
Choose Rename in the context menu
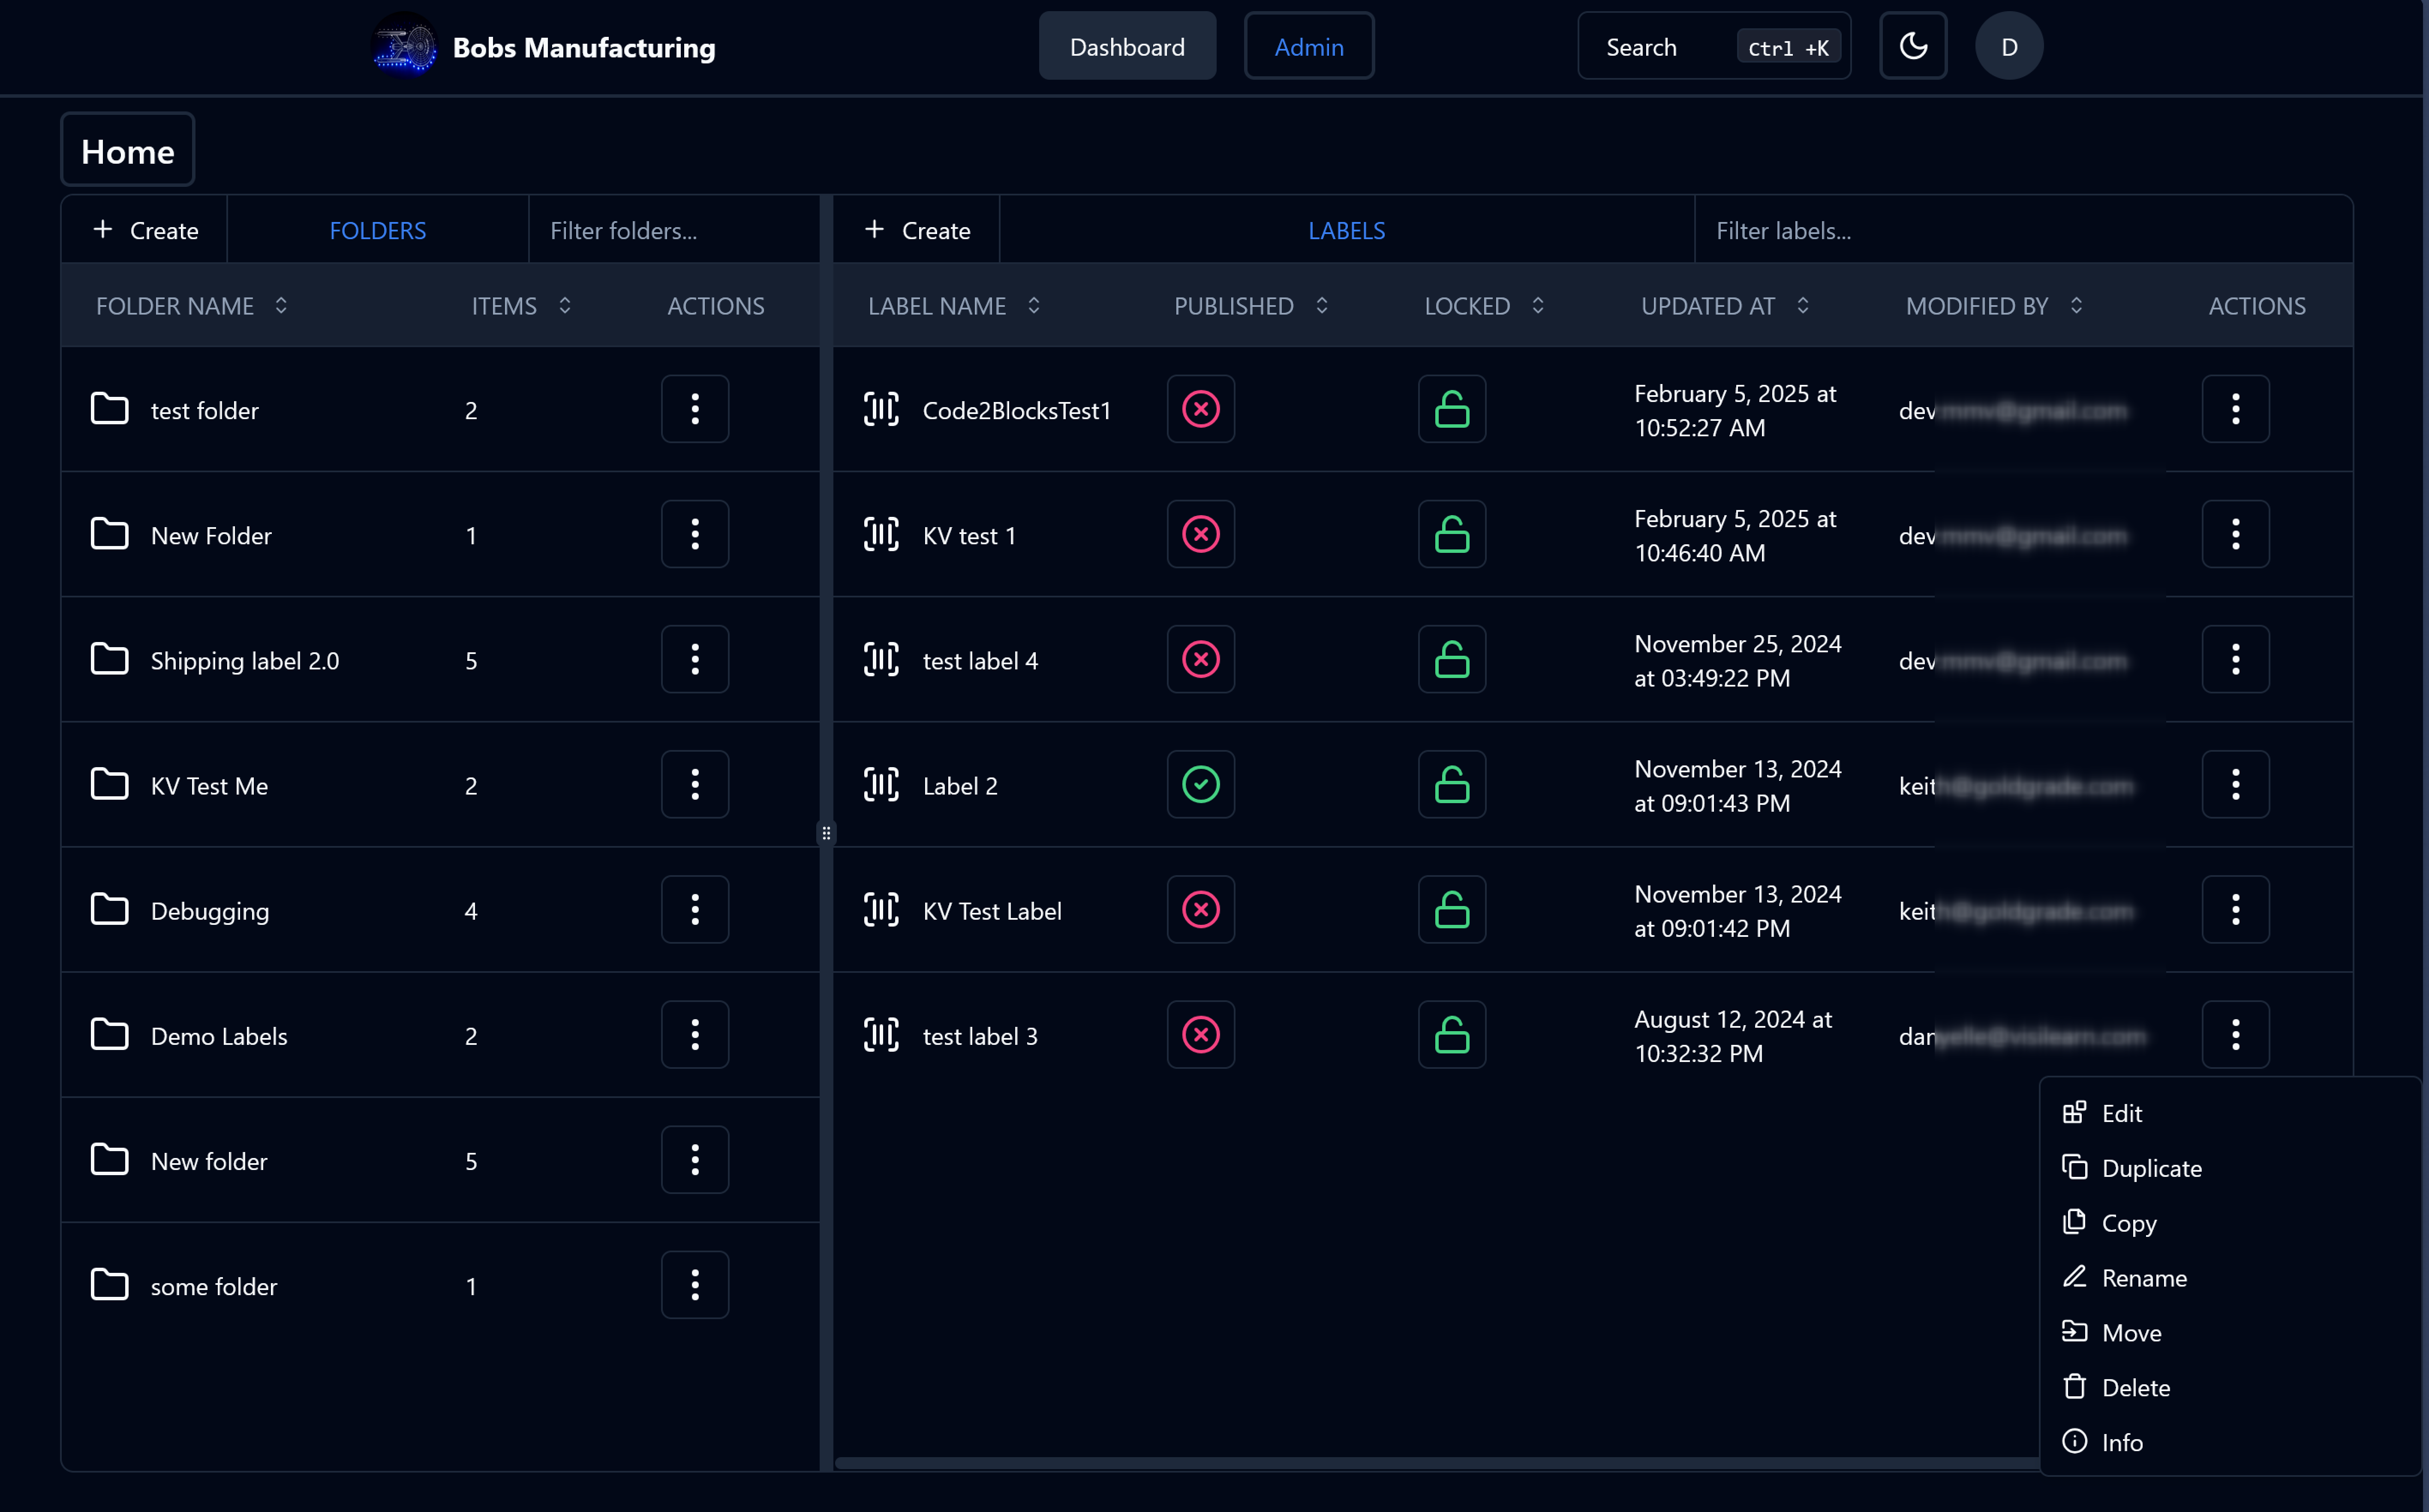point(2143,1278)
